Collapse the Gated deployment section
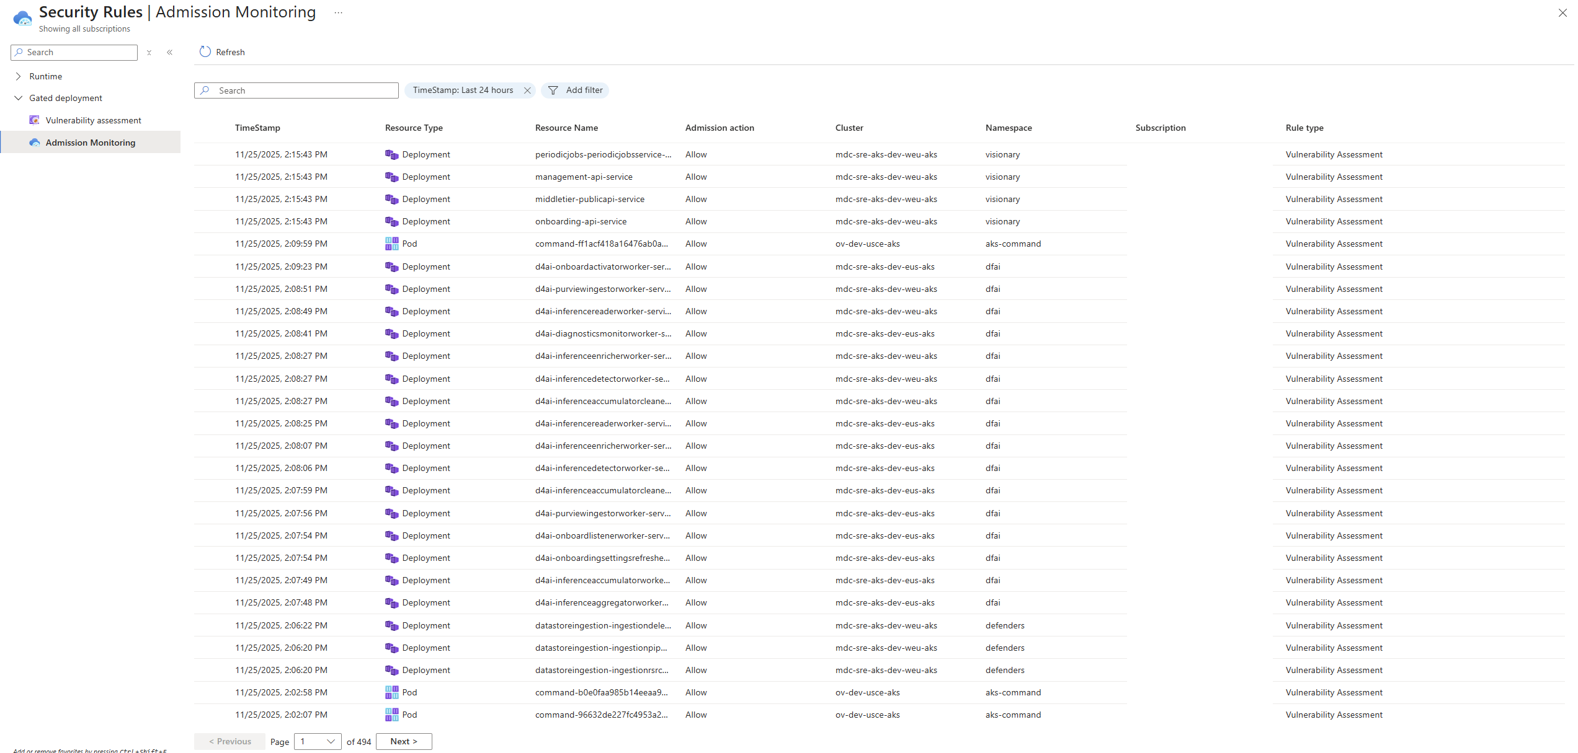Image resolution: width=1578 pixels, height=753 pixels. [18, 98]
